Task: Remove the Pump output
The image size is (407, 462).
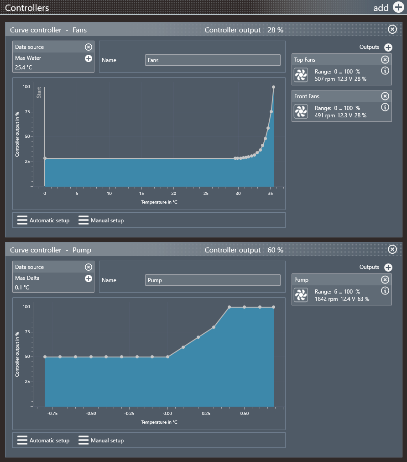Action: tap(385, 279)
